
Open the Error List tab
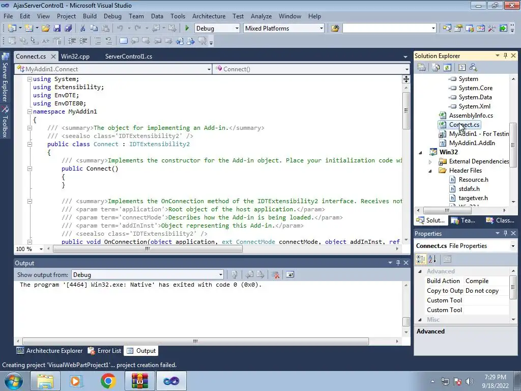105,351
